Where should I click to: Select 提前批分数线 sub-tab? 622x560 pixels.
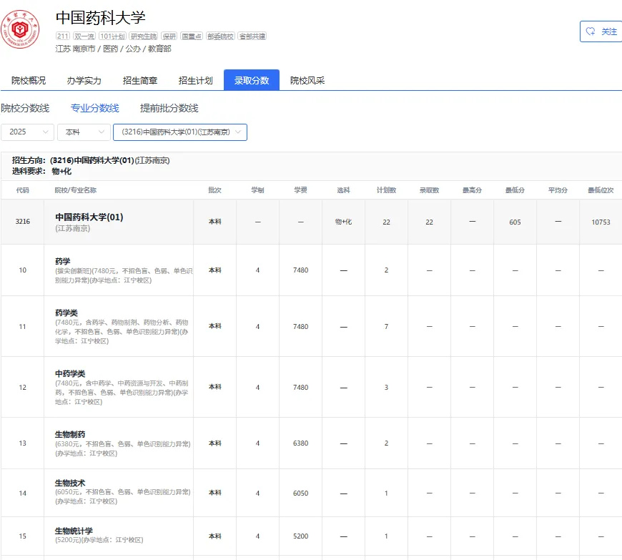pos(169,108)
